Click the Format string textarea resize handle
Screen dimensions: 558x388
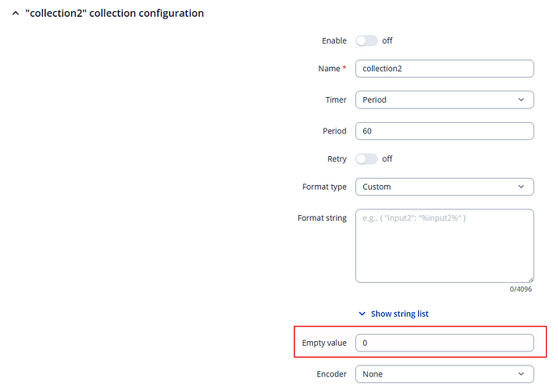(530, 279)
